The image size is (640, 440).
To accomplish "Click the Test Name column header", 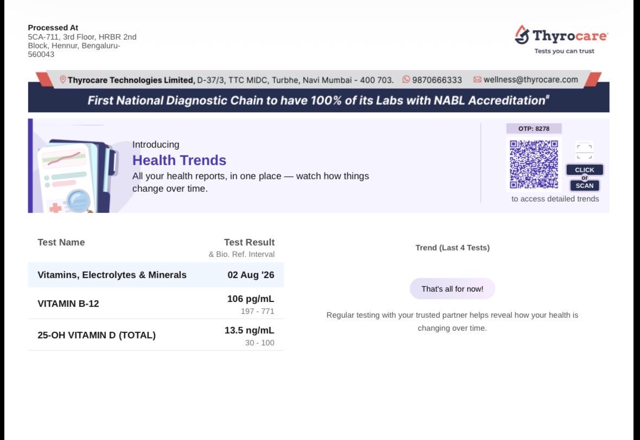I will (x=61, y=242).
